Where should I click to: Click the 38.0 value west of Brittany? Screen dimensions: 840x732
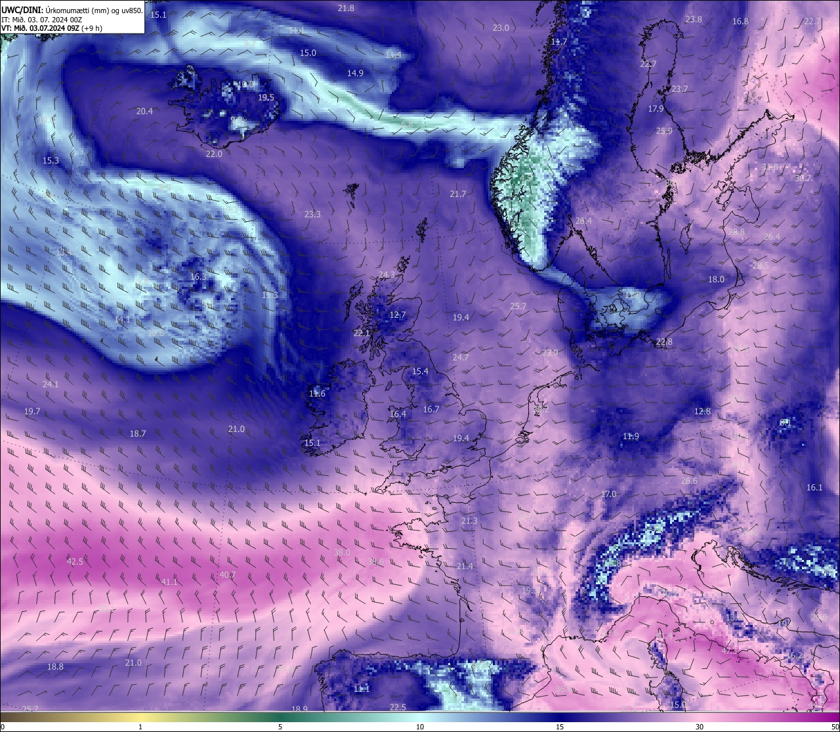(342, 553)
